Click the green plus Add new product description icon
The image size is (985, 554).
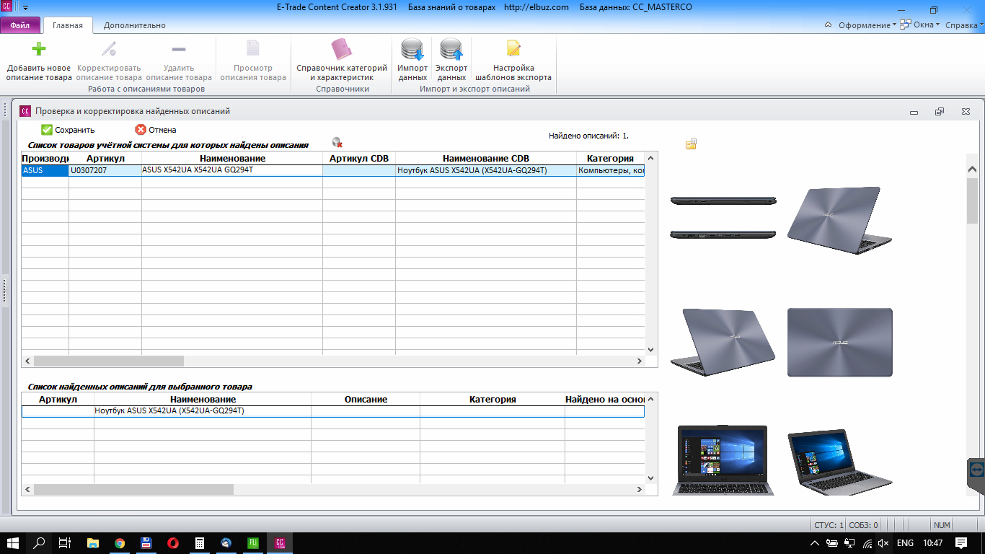[x=39, y=49]
